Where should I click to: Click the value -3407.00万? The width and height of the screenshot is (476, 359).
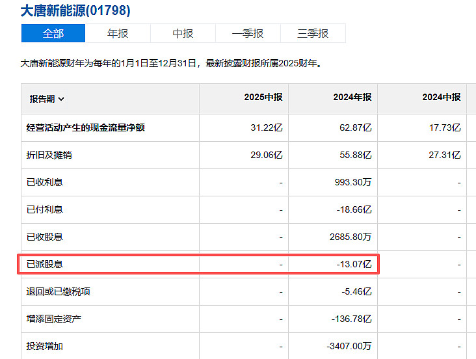click(x=349, y=346)
